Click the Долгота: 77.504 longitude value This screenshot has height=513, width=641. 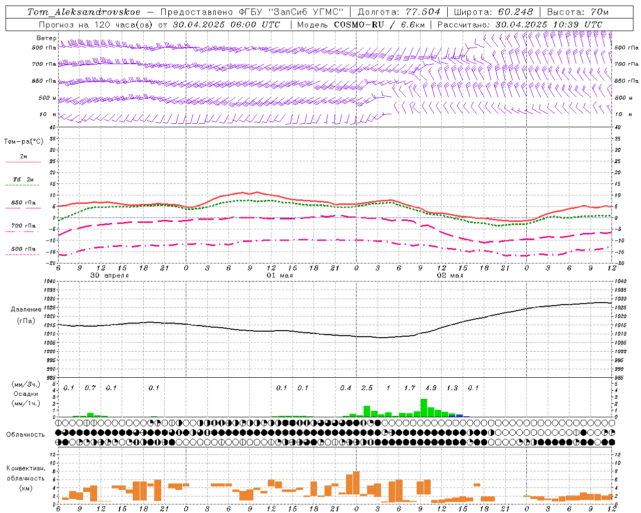[x=399, y=12]
